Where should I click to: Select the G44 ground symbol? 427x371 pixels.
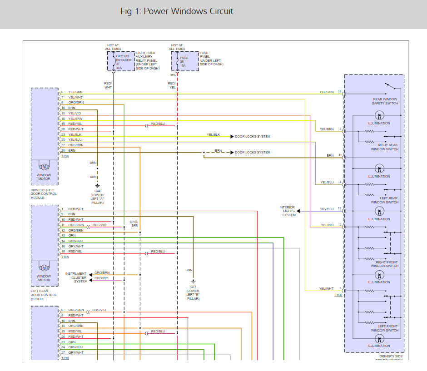point(97,186)
